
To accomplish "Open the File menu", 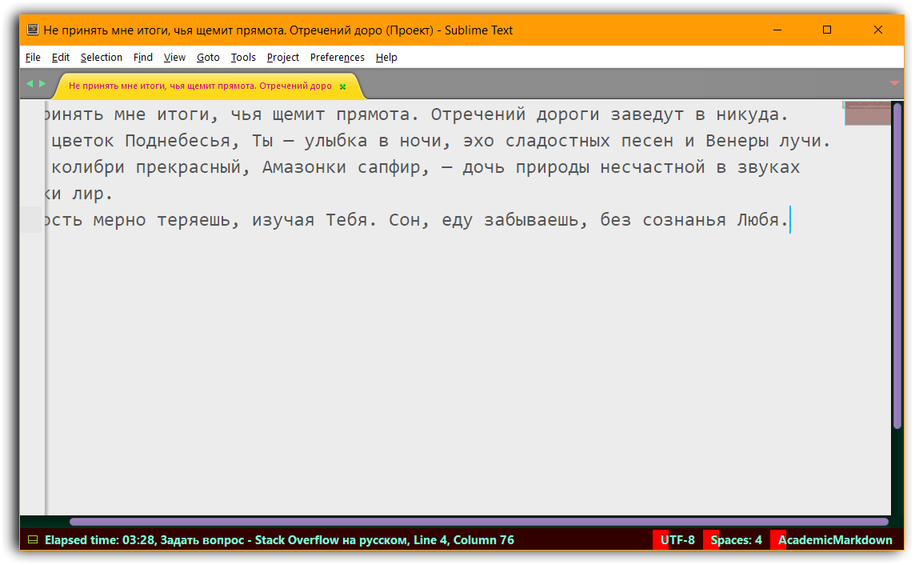I will click(x=33, y=58).
